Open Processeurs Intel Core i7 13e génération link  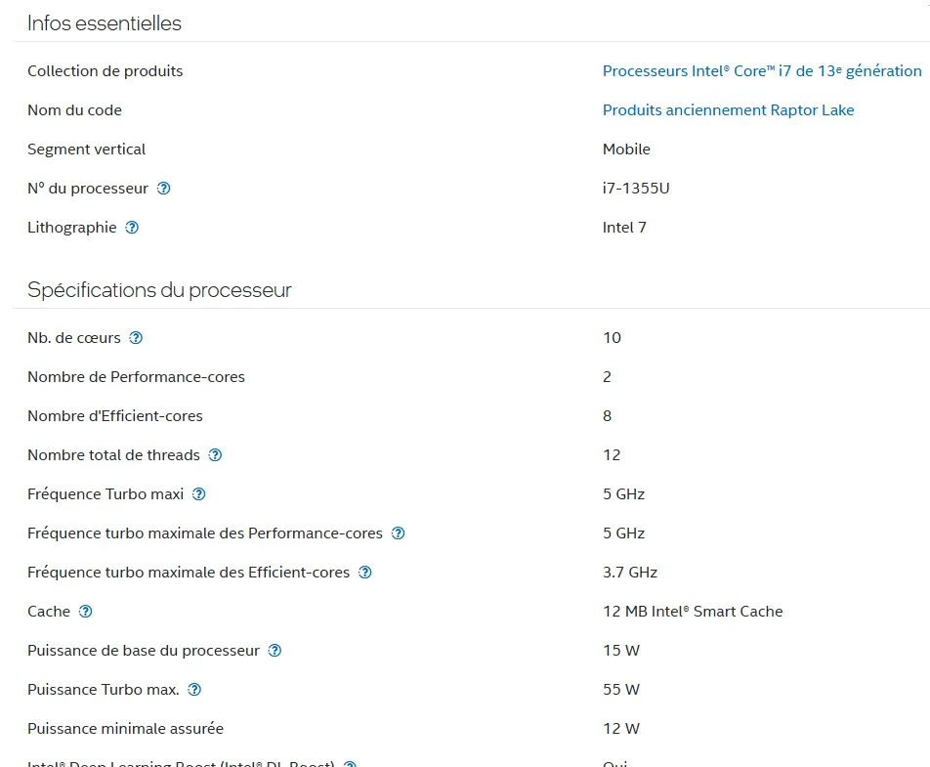(762, 71)
